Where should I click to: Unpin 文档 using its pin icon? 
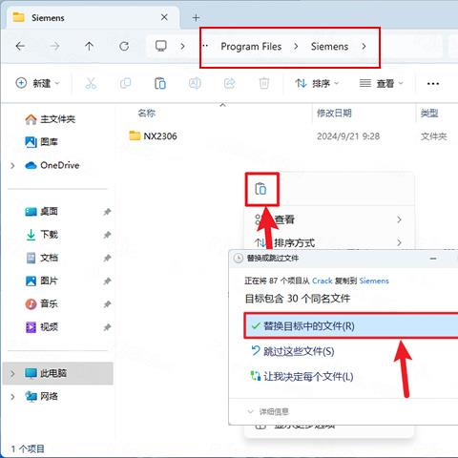click(107, 258)
